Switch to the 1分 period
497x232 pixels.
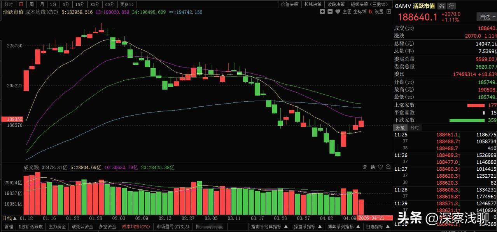(x=53, y=4)
